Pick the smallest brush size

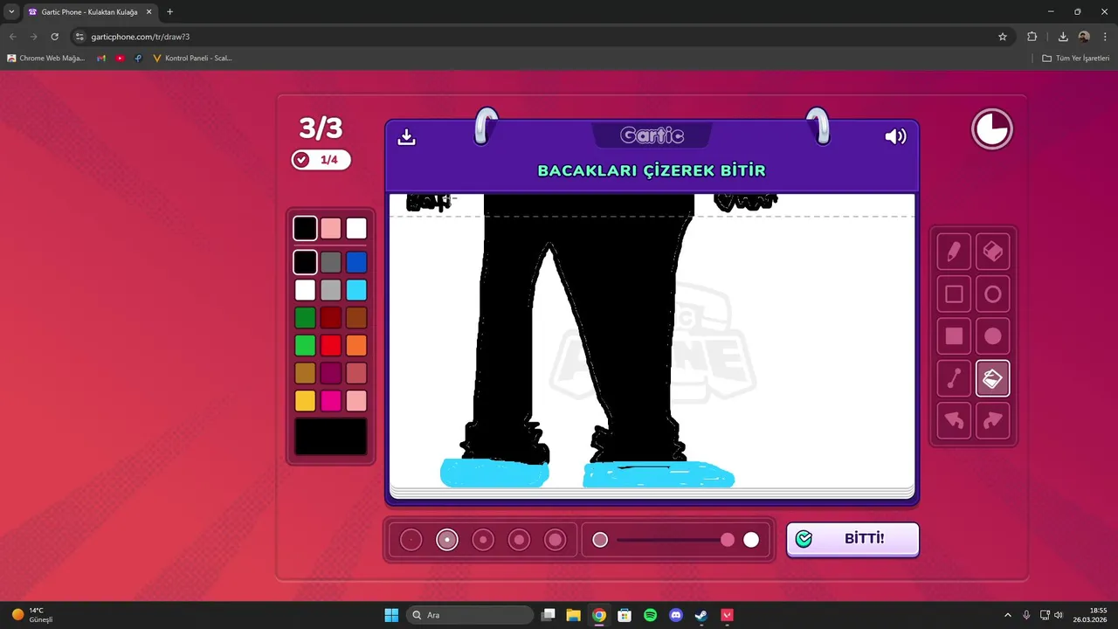point(411,540)
